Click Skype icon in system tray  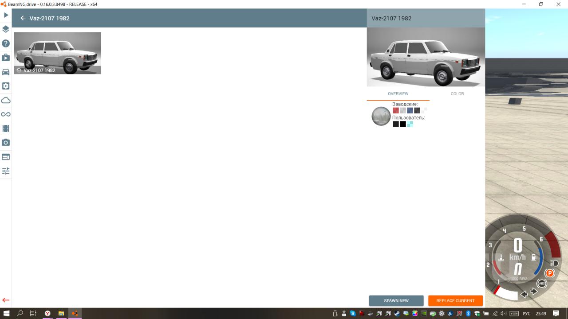353,313
